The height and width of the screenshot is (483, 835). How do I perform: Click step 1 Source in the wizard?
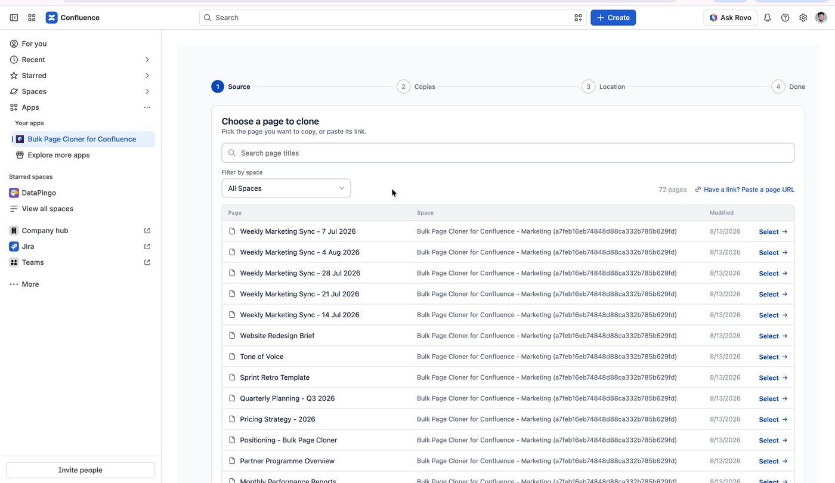pyautogui.click(x=231, y=86)
